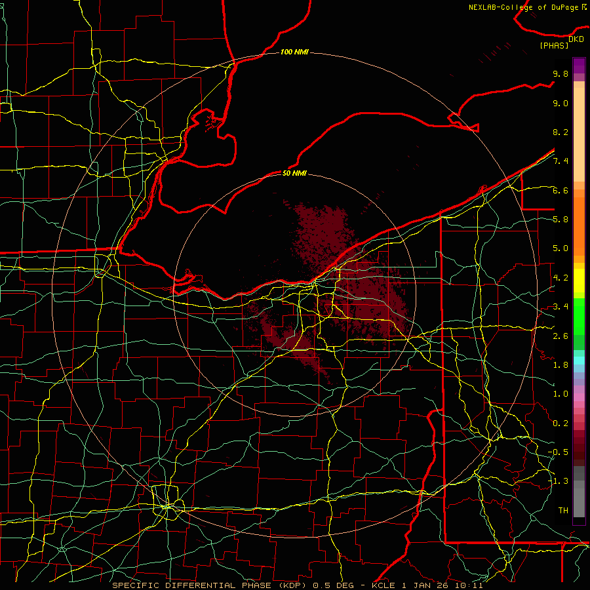
Task: Click the -1.3 value on the color scale
Action: click(x=558, y=481)
